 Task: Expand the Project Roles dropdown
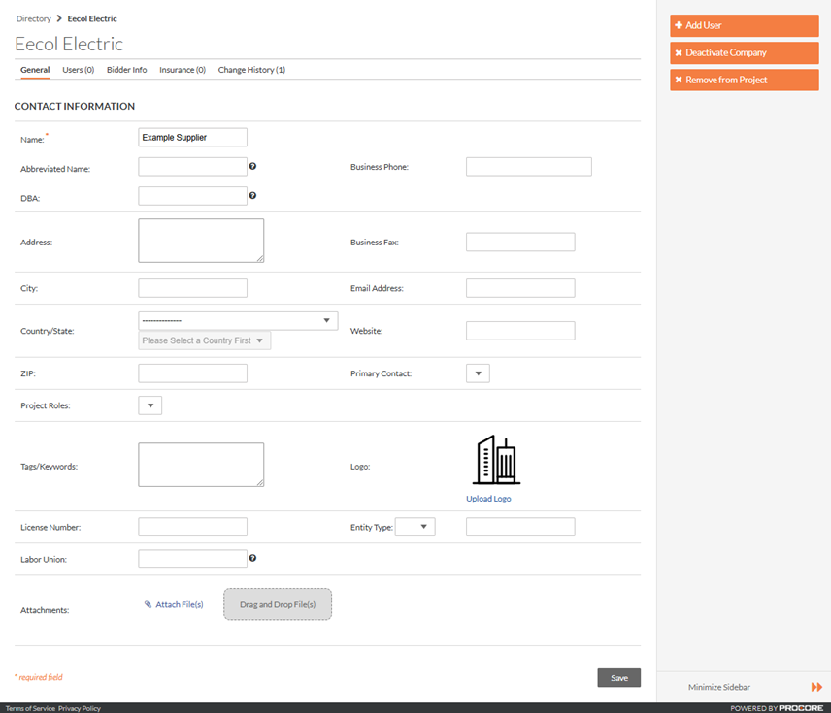click(150, 405)
